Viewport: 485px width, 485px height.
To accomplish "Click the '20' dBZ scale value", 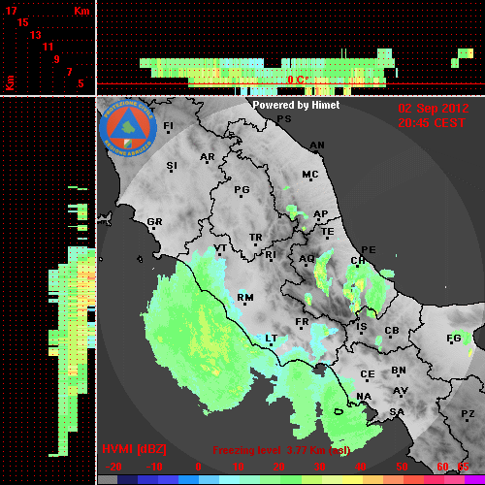I will click(278, 467).
